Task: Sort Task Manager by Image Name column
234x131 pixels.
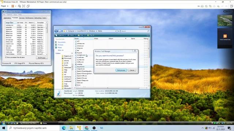Action: 11,23
